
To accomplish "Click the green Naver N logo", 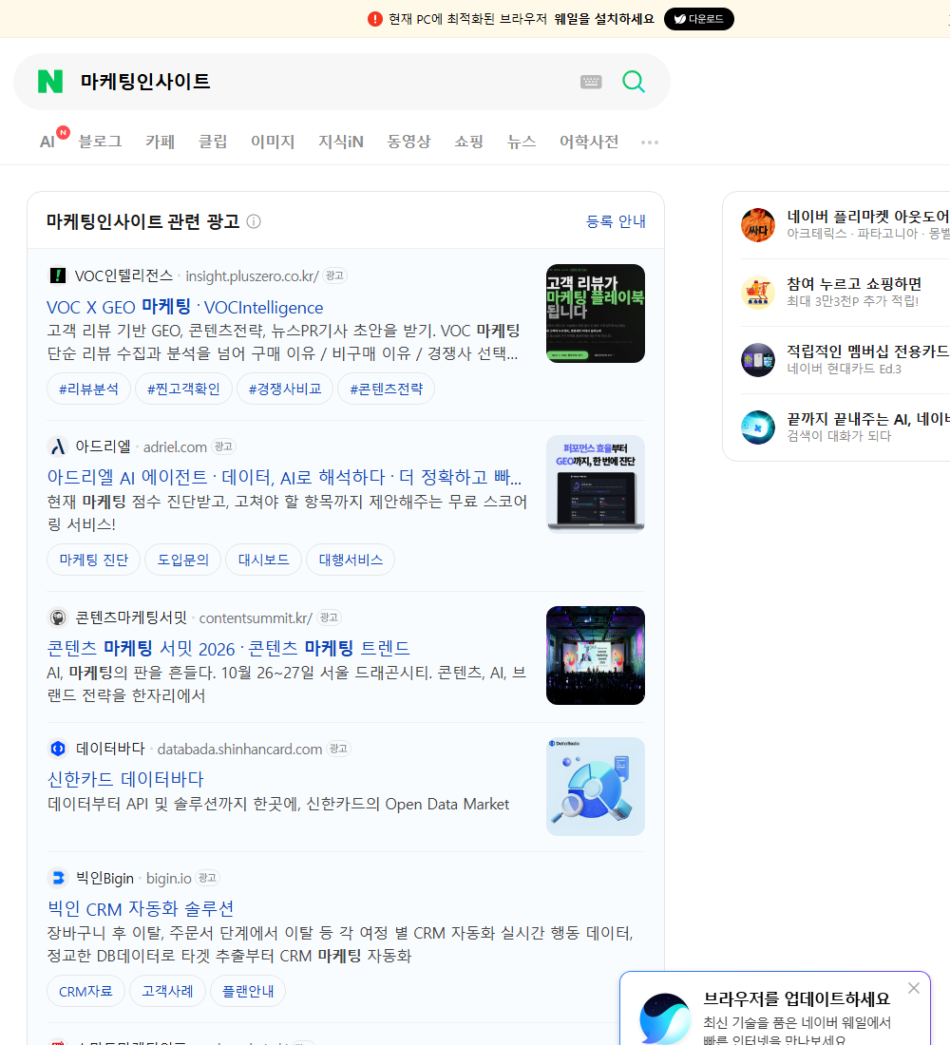I will (50, 82).
